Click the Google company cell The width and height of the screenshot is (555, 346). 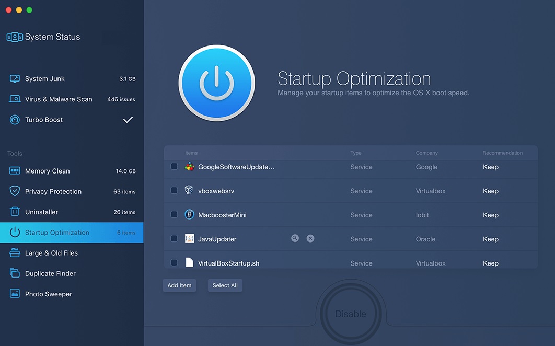426,167
